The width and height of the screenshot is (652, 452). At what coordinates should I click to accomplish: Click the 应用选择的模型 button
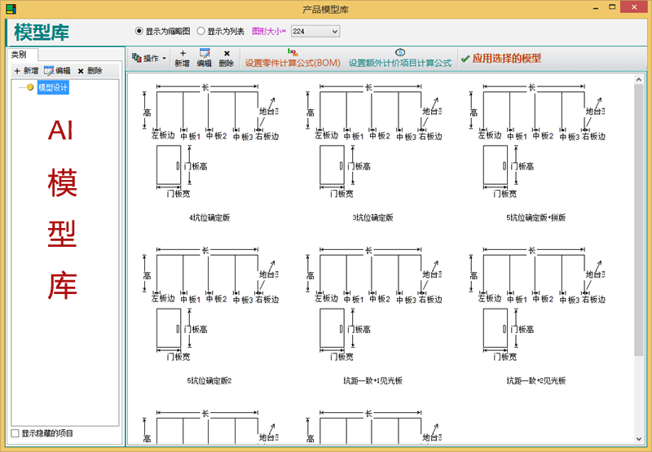coord(501,58)
